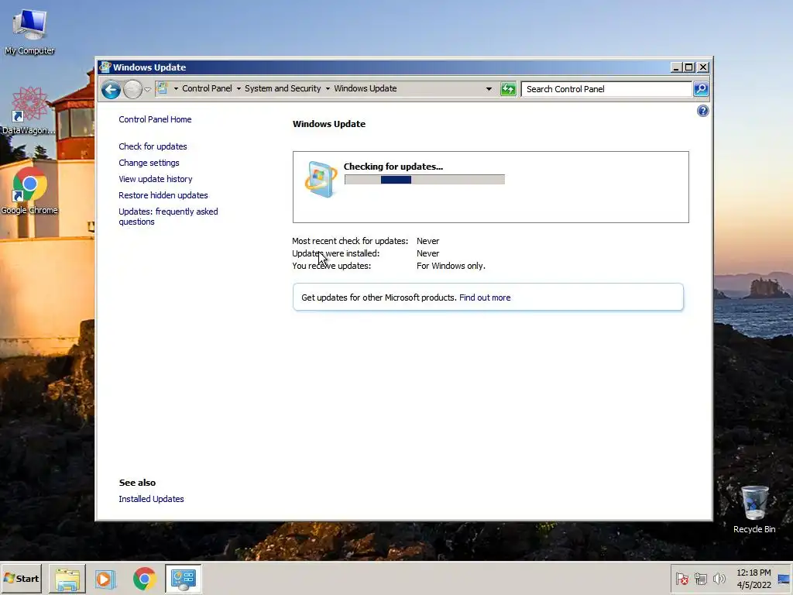Open Restore hidden updates link

[163, 194]
